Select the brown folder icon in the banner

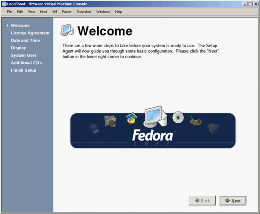click(110, 121)
